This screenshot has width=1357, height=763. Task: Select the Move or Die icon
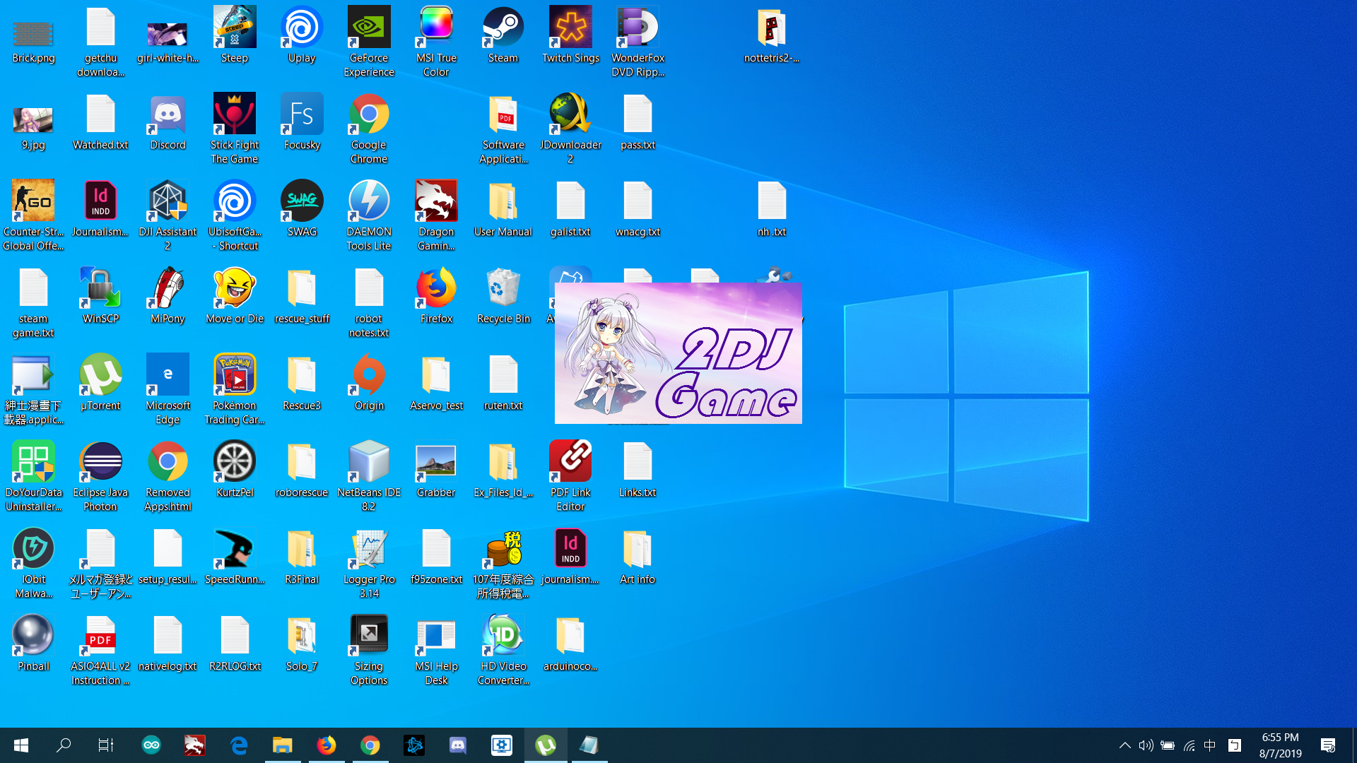[x=235, y=296]
